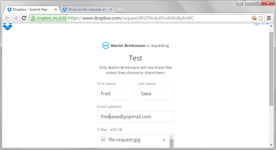Click the file-request.jpg file name
The image size is (276, 150).
click(x=124, y=140)
